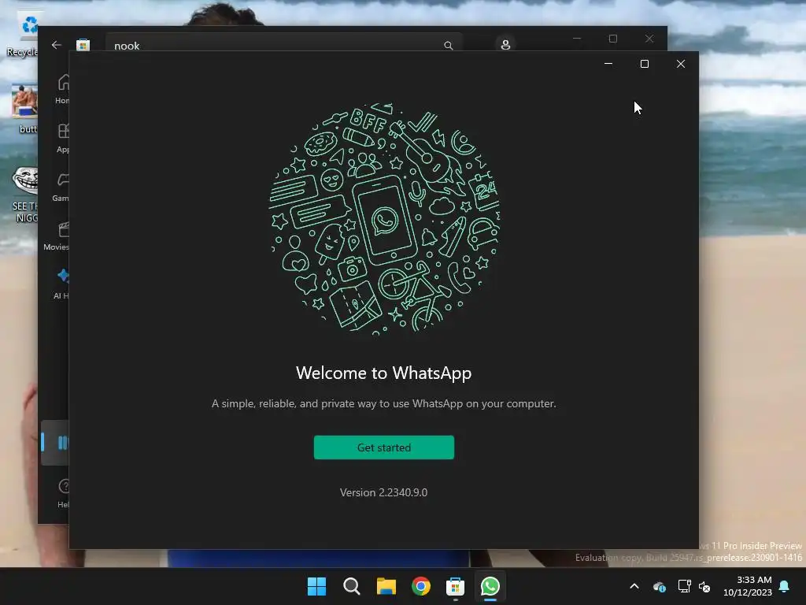Image resolution: width=806 pixels, height=605 pixels.
Task: Click the circular WhatsApp doodle illustration
Action: 383,219
